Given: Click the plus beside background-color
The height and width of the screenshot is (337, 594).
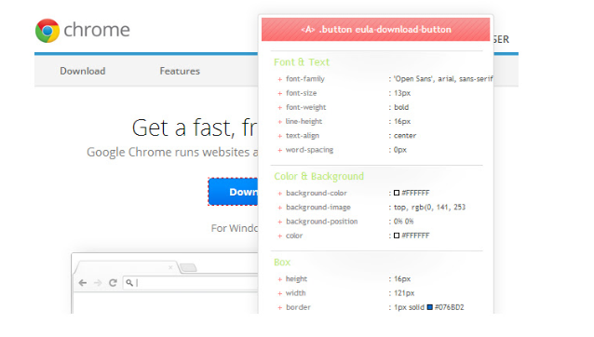Looking at the screenshot, I should (279, 194).
